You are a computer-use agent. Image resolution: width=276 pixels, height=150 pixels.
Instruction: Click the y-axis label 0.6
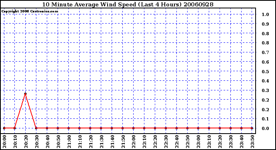coord(265,62)
